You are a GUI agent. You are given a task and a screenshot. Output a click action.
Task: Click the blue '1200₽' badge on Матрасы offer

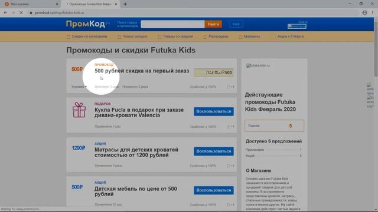tap(79, 148)
